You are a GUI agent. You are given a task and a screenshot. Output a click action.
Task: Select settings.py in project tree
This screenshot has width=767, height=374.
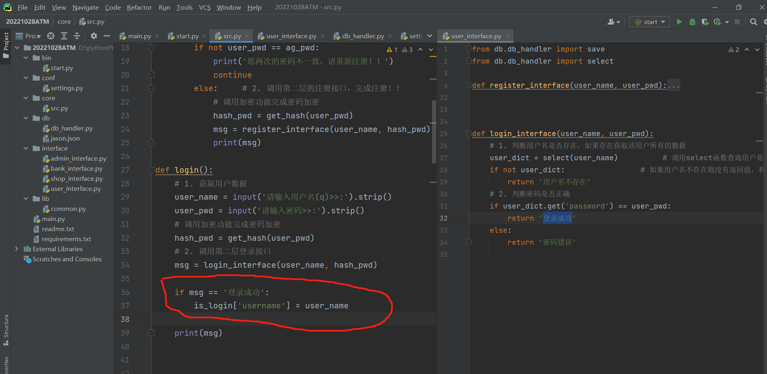point(63,88)
